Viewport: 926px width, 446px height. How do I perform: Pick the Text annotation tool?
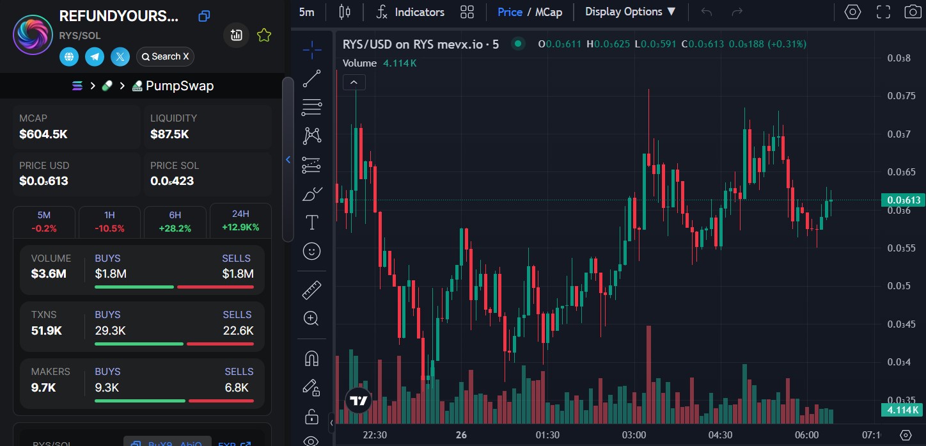[311, 223]
